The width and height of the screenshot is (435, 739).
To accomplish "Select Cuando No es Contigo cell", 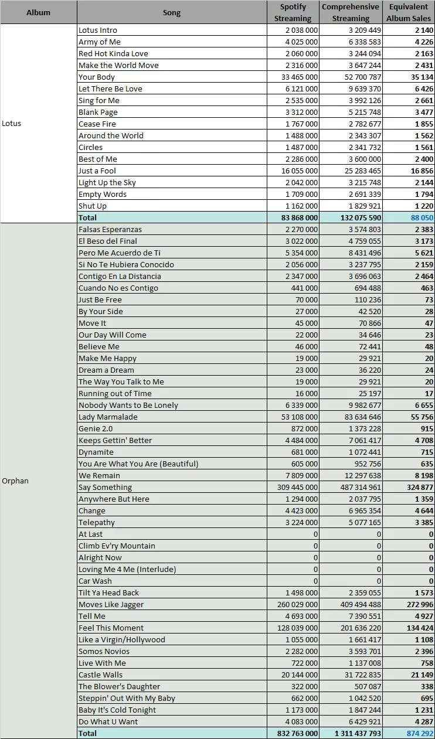I will pos(172,288).
